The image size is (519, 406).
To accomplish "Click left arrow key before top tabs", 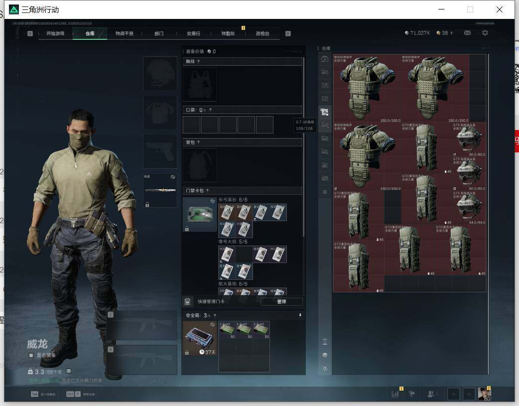I will click(x=30, y=33).
